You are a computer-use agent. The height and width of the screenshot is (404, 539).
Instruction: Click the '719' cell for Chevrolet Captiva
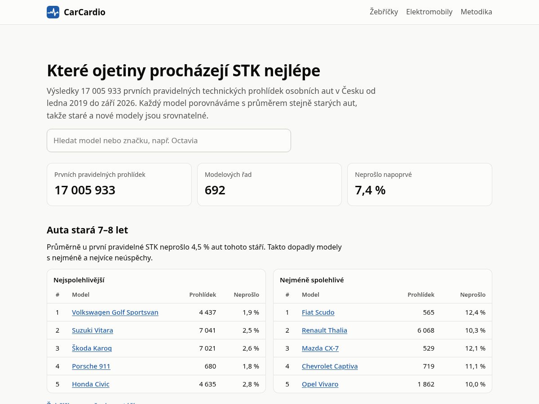(429, 366)
